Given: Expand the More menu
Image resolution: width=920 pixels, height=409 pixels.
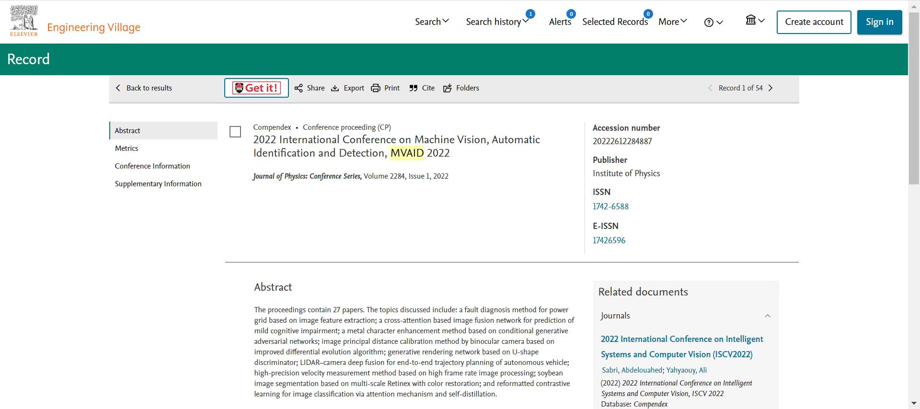Looking at the screenshot, I should pos(673,22).
